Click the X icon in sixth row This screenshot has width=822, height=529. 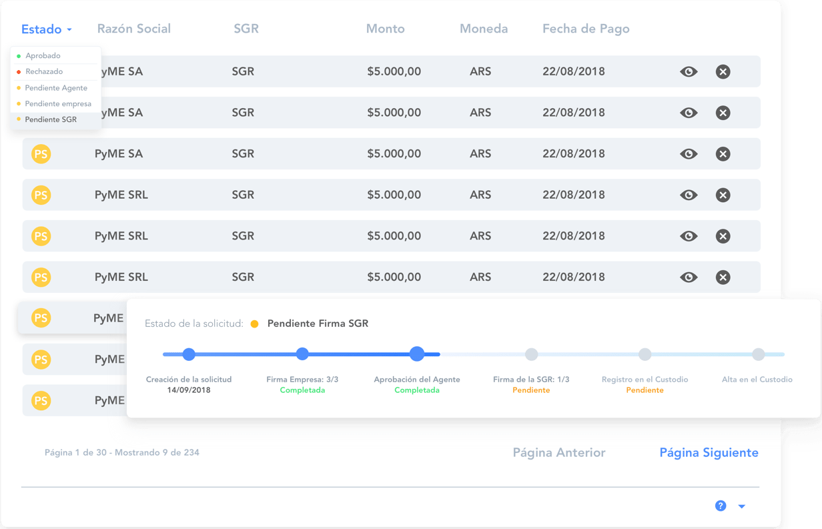[x=723, y=278]
